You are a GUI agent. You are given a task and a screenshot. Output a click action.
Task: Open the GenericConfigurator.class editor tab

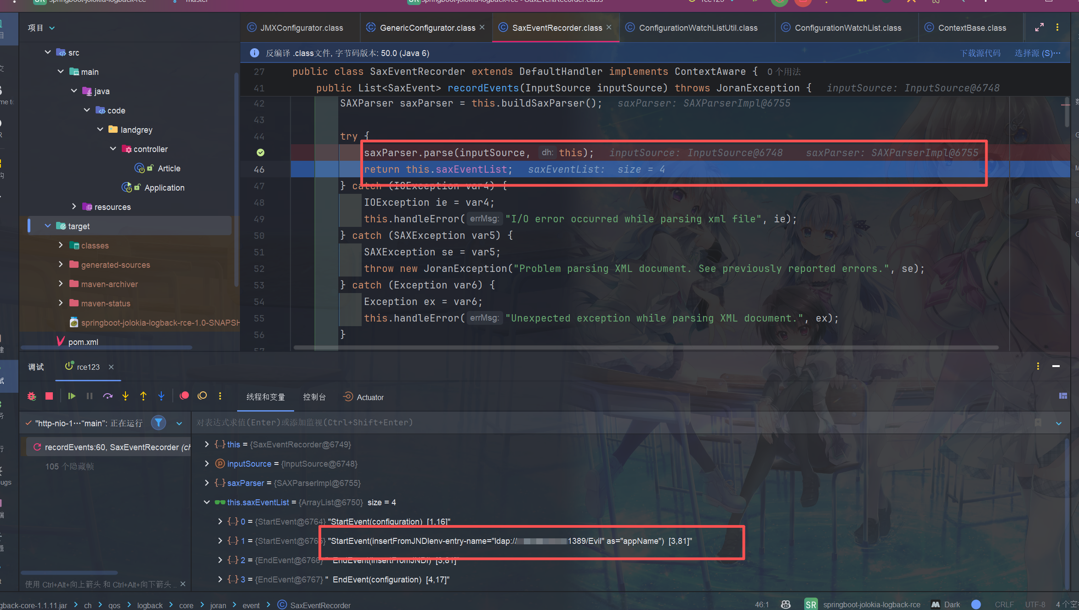click(x=427, y=28)
